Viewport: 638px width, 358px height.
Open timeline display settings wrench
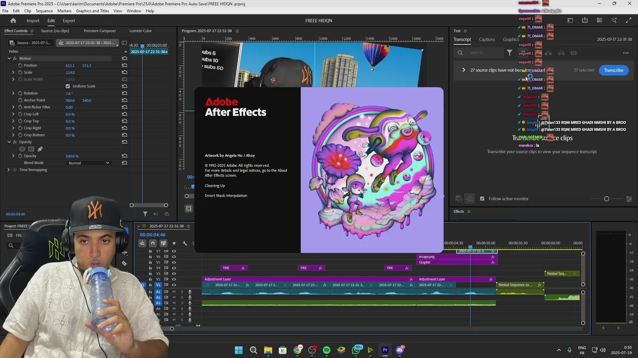pos(184,243)
